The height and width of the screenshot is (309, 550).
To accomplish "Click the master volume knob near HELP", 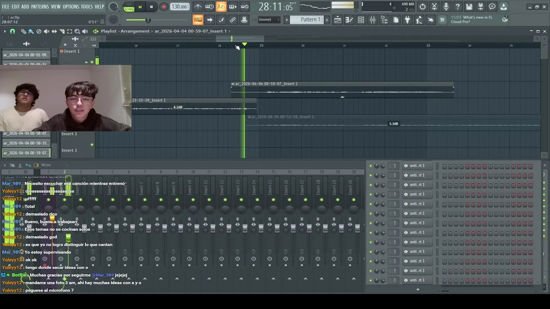I will click(x=113, y=7).
